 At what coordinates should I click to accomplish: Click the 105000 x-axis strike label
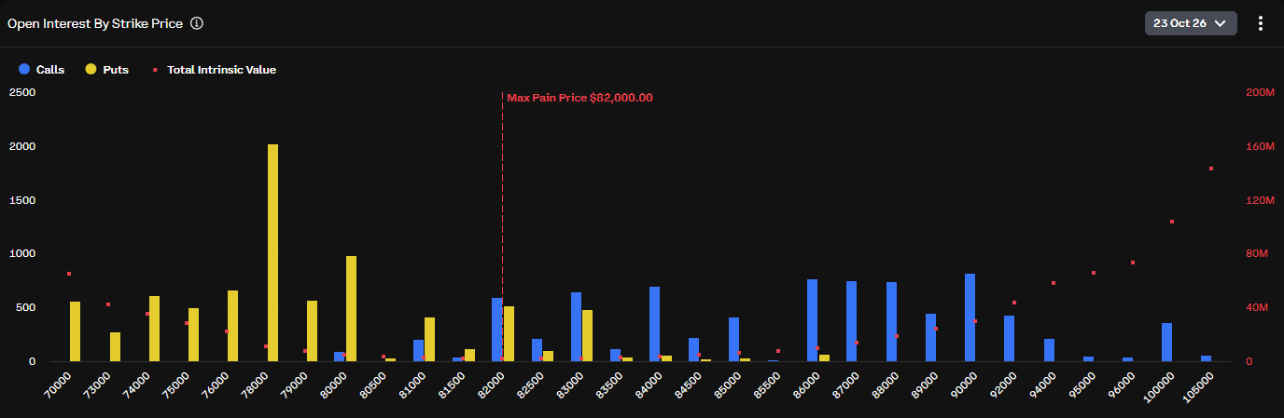1198,387
